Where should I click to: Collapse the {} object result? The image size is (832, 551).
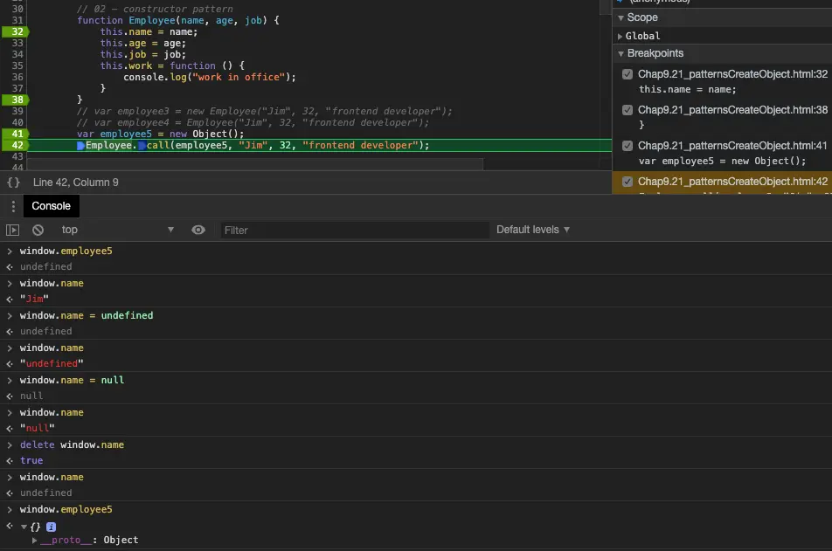click(24, 527)
